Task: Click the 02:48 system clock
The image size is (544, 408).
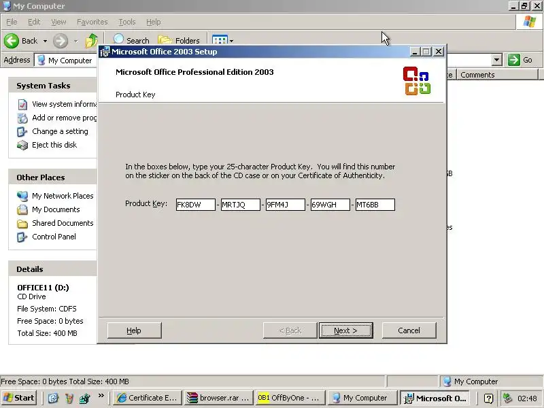Action: click(527, 398)
